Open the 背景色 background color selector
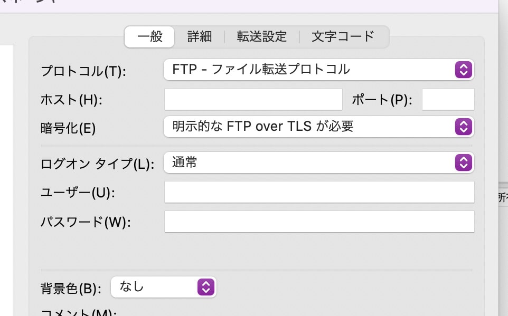The image size is (508, 316). (164, 287)
